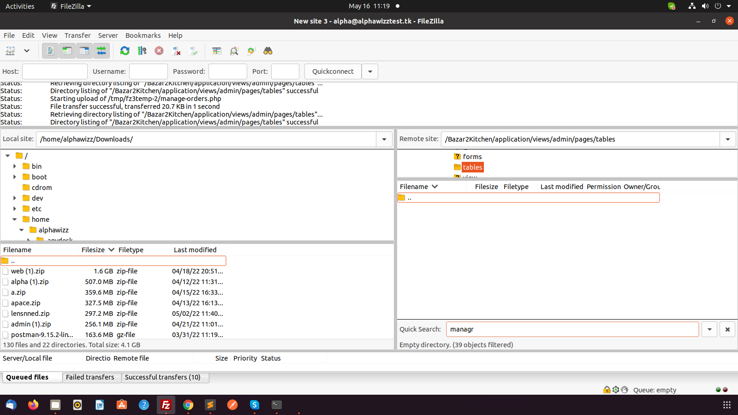The height and width of the screenshot is (415, 738).
Task: Toggle transfer queue display
Action: click(101, 51)
